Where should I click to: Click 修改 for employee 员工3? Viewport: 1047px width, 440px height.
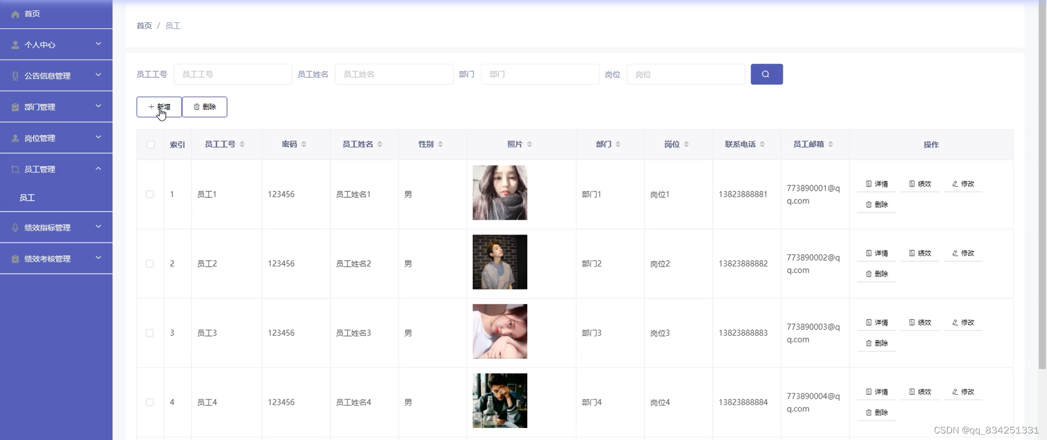tap(963, 323)
